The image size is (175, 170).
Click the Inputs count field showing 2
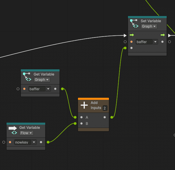tap(105, 108)
